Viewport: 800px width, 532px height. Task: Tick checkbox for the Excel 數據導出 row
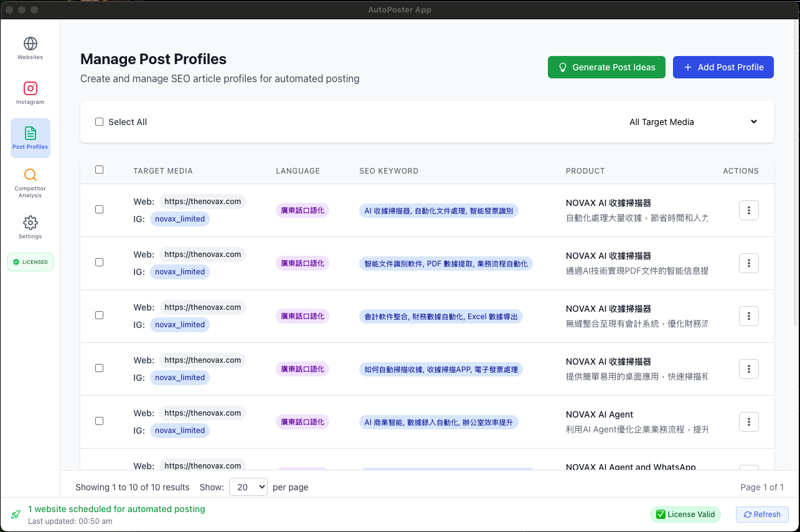99,315
